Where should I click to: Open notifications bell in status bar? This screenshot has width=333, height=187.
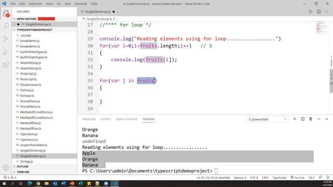(x=328, y=178)
